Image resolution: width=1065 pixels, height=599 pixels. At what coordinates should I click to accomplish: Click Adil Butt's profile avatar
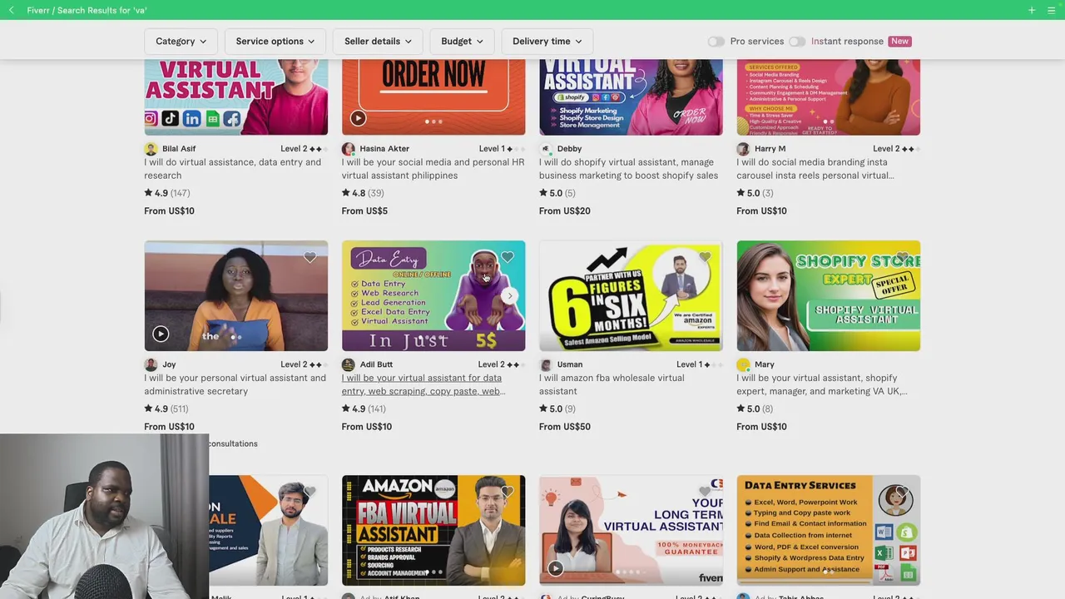(348, 364)
